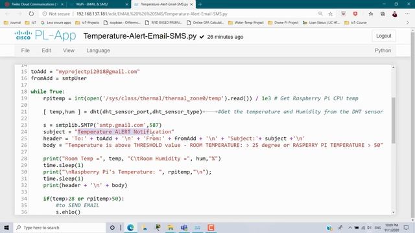This screenshot has width=415, height=233.
Task: Click the editor vertical scrollbar thumb
Action: 393,120
